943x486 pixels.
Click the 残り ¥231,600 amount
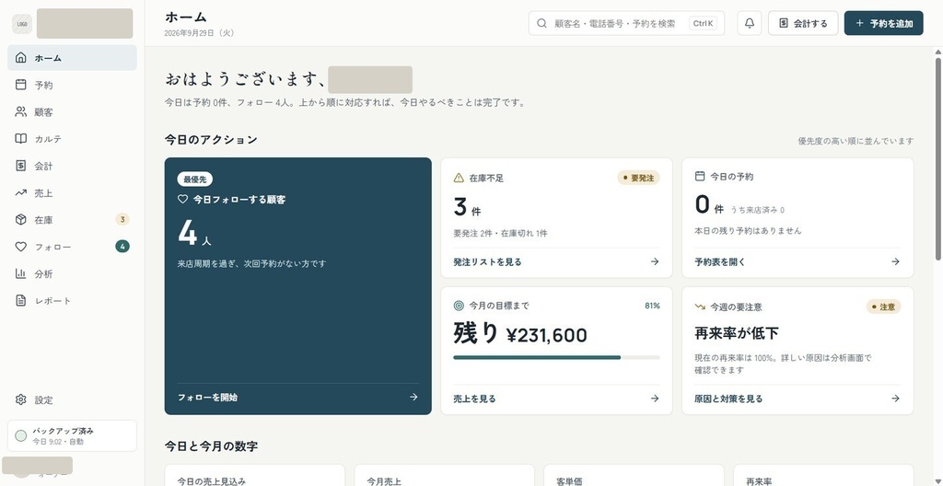pyautogui.click(x=520, y=334)
